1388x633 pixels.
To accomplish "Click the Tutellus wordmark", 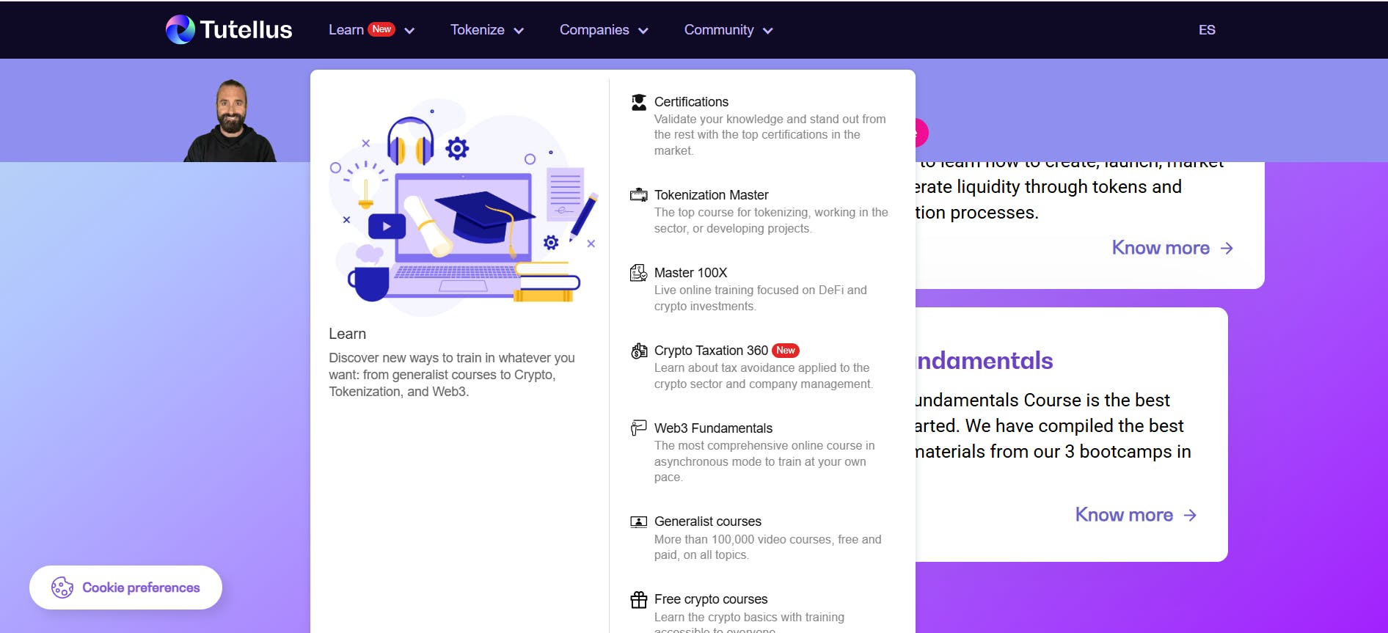I will pyautogui.click(x=246, y=29).
